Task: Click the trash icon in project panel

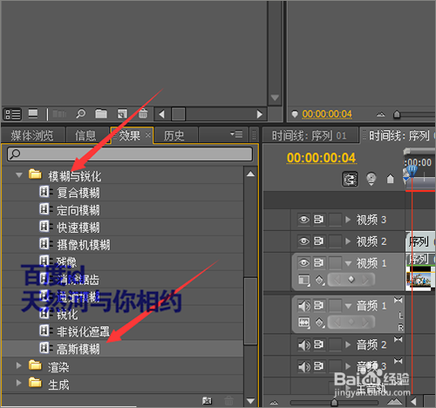Action: tap(143, 113)
